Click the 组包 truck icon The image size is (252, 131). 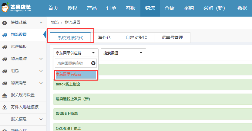[5, 71]
